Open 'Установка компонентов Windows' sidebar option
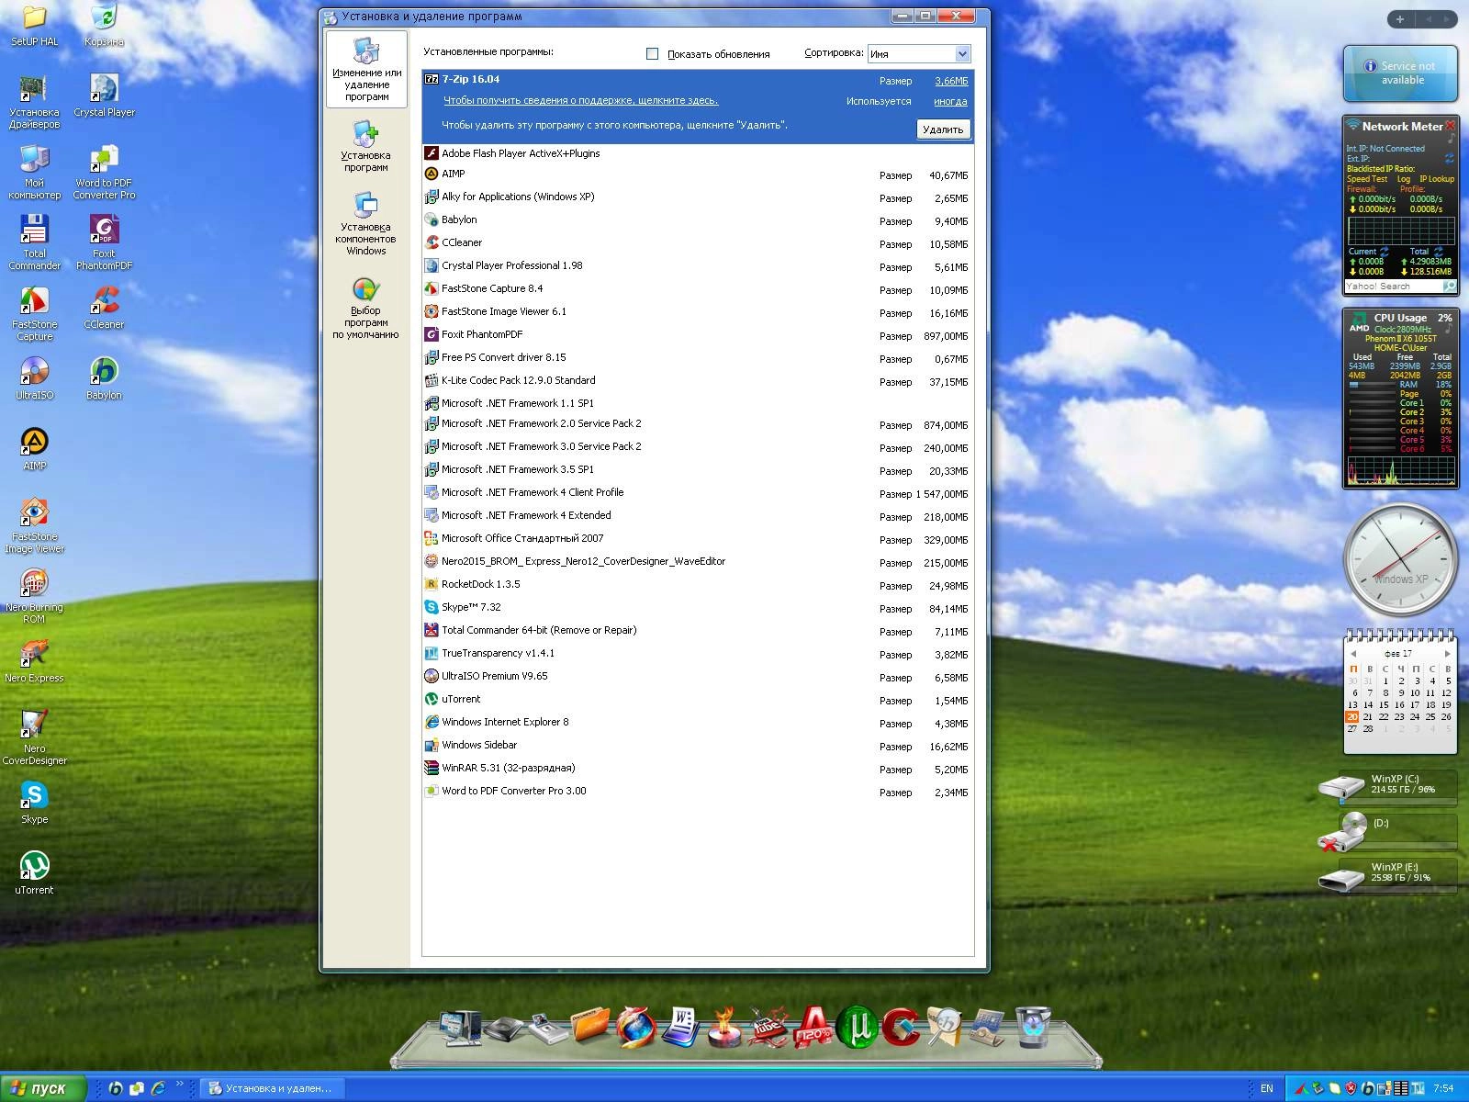Image resolution: width=1469 pixels, height=1102 pixels. point(365,224)
